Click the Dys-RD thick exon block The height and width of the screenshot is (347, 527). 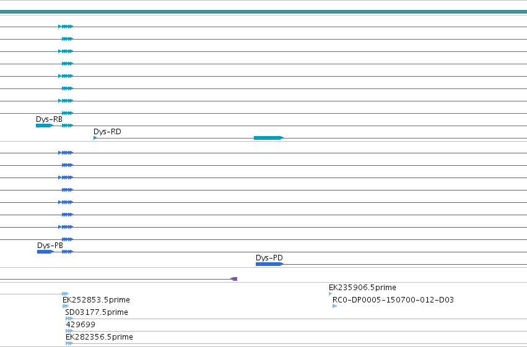coord(269,138)
